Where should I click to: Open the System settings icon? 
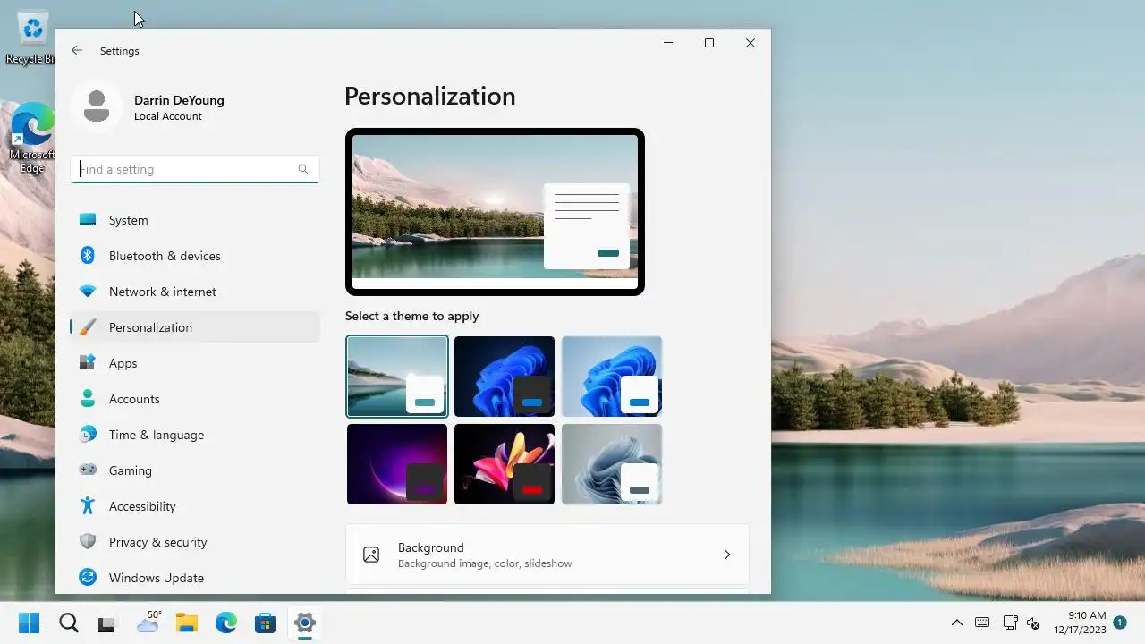pos(88,220)
